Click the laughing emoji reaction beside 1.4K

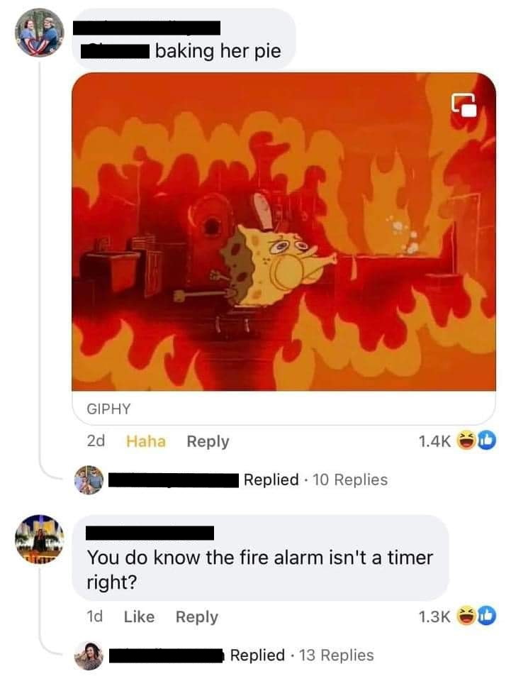click(x=467, y=441)
